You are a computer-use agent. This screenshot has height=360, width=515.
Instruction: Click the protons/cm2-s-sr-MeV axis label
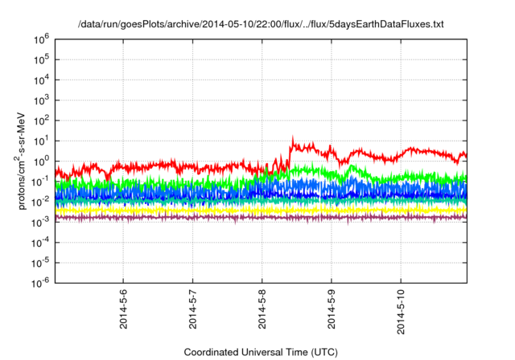pyautogui.click(x=20, y=162)
